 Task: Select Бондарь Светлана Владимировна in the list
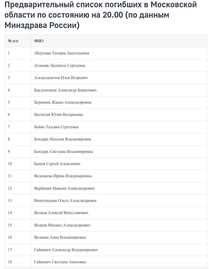point(64,152)
